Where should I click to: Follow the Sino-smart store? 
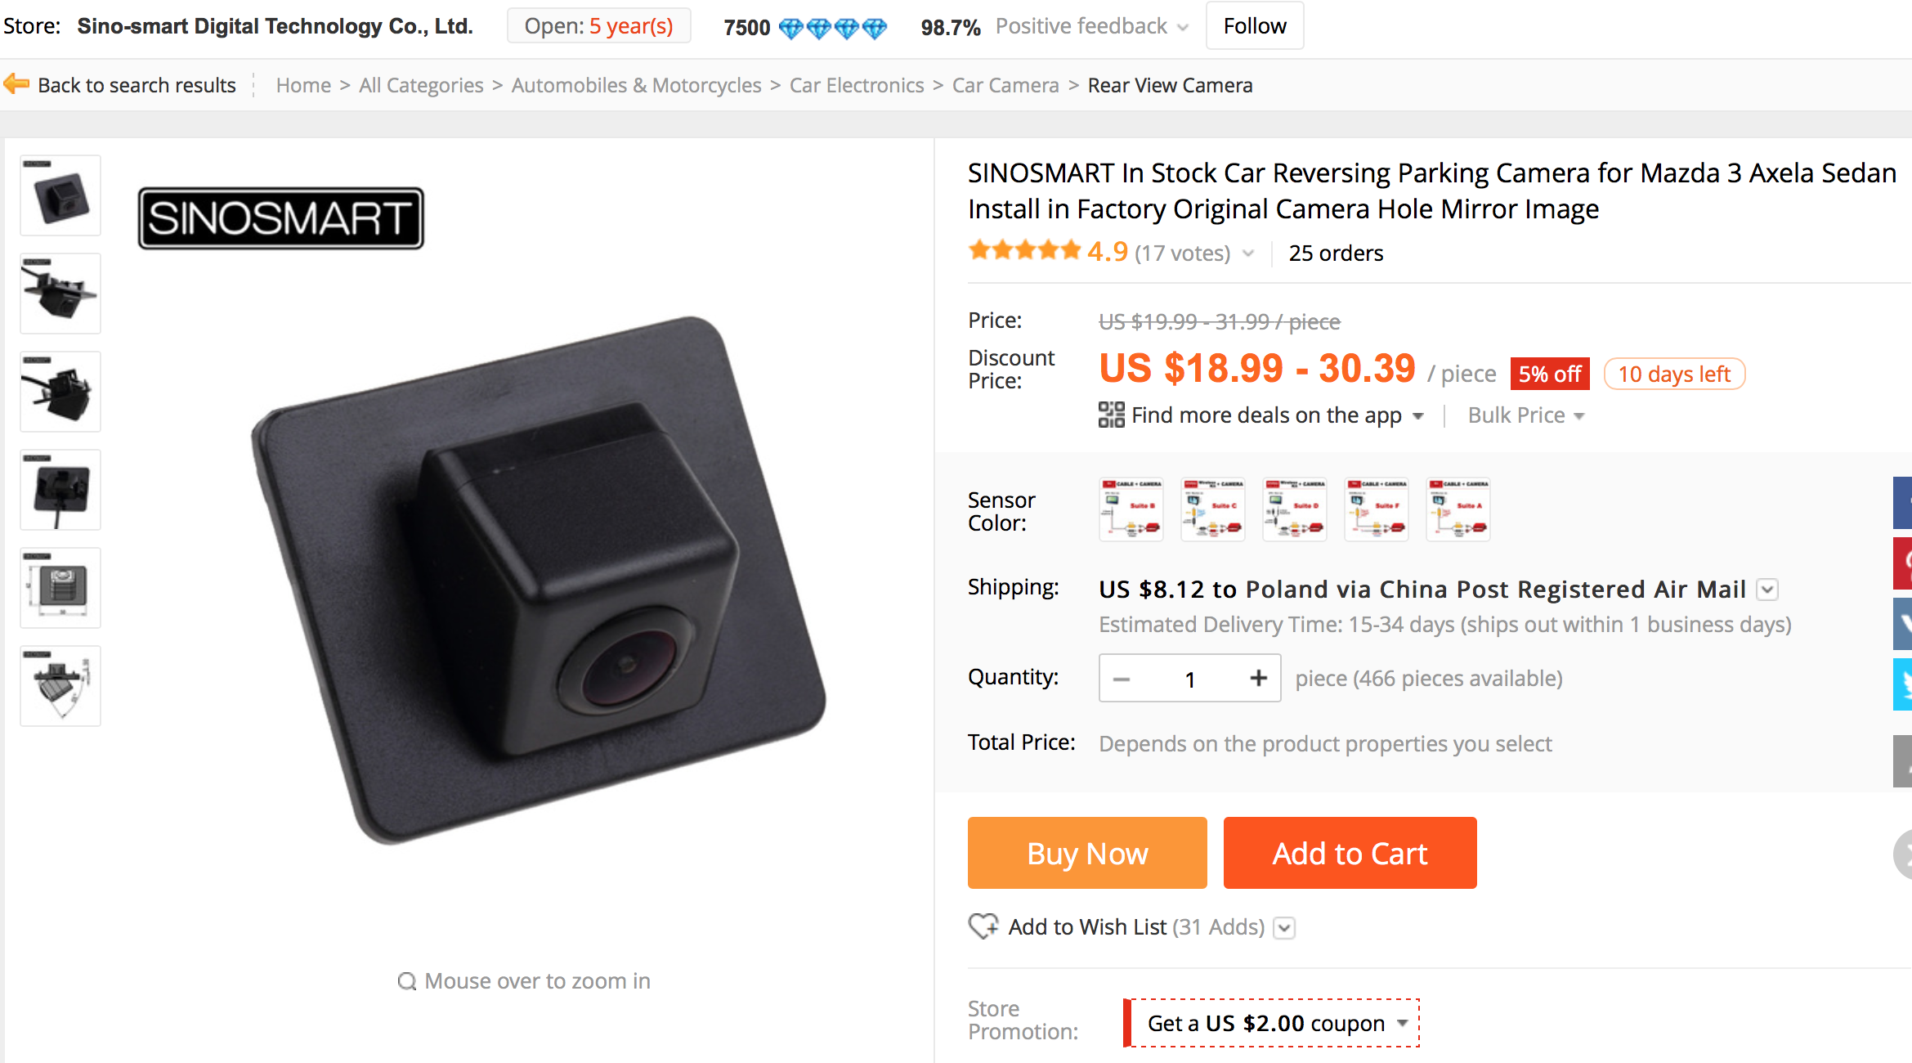[x=1254, y=26]
